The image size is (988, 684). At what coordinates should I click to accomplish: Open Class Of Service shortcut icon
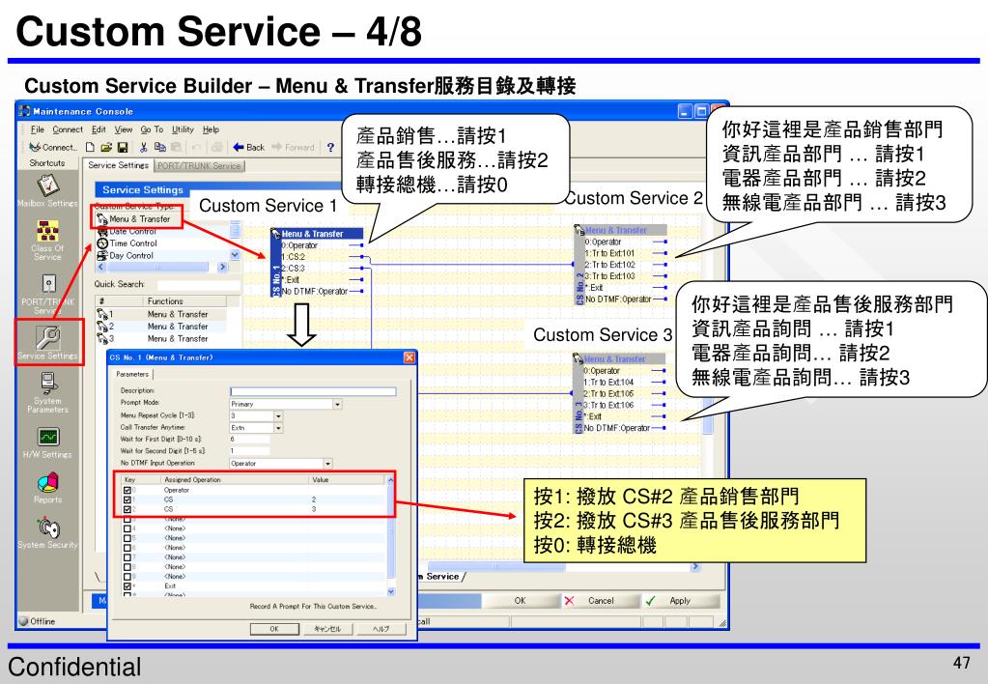(x=48, y=231)
